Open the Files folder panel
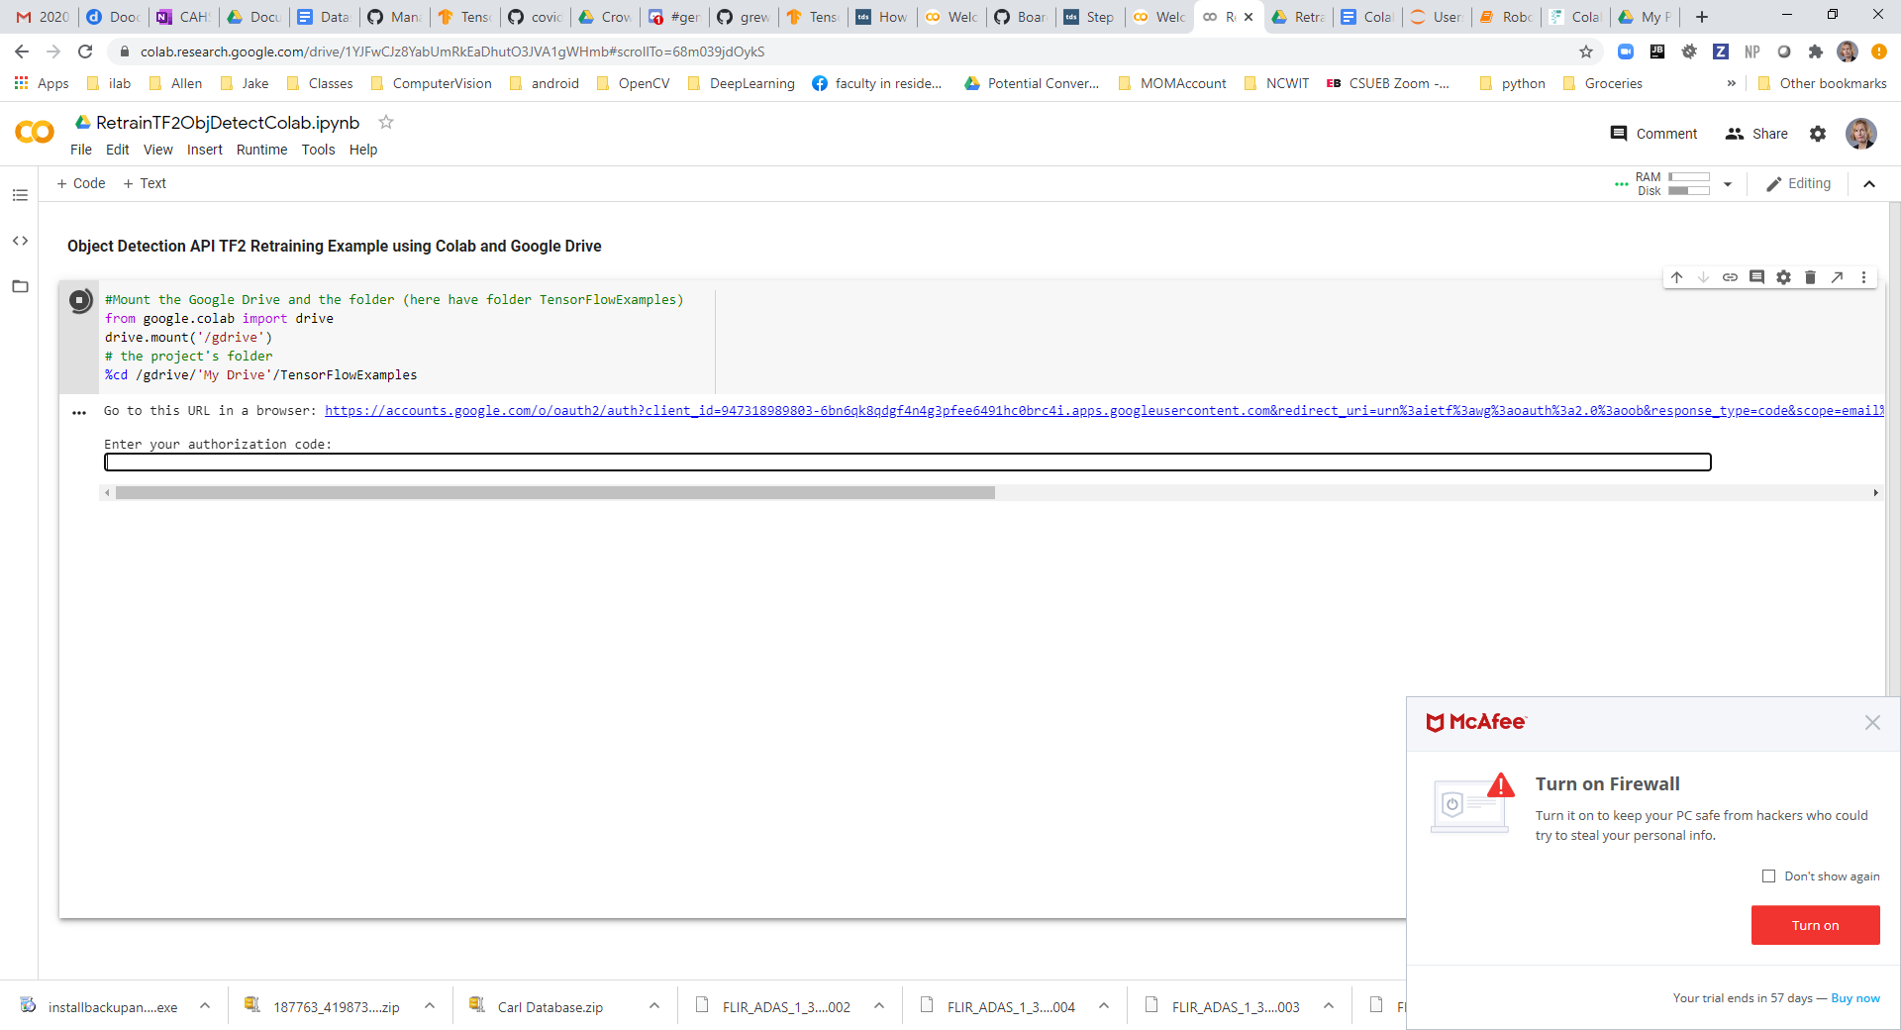 (20, 286)
